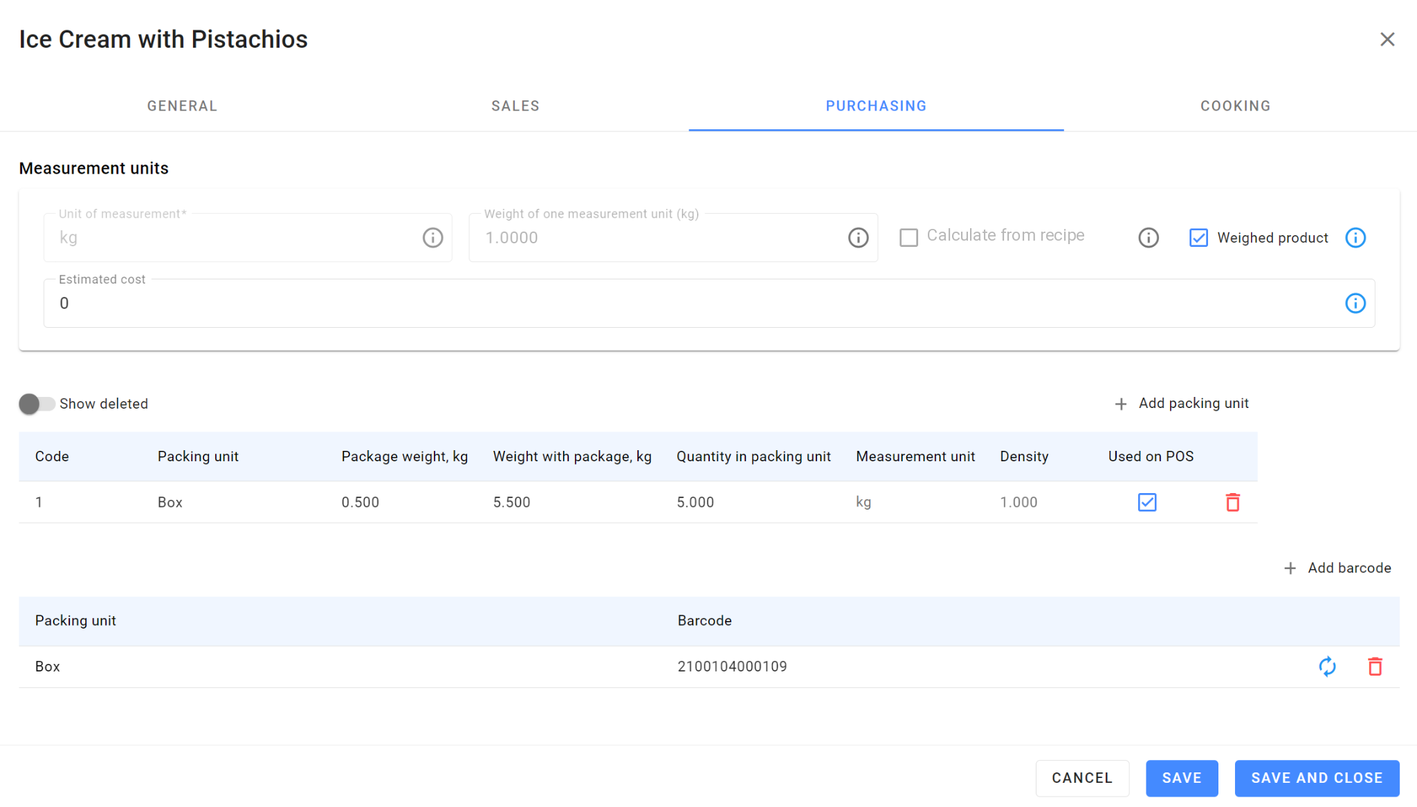Viewport: 1417px width, 807px height.
Task: Close the Ice Cream with Pistachios dialog
Action: [1387, 39]
